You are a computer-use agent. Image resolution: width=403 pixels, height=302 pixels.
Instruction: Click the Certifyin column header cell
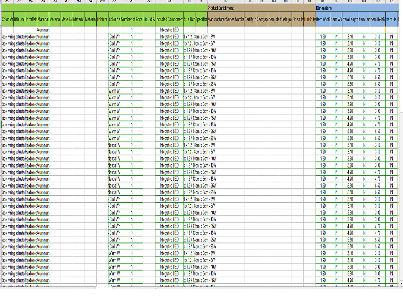(250, 19)
